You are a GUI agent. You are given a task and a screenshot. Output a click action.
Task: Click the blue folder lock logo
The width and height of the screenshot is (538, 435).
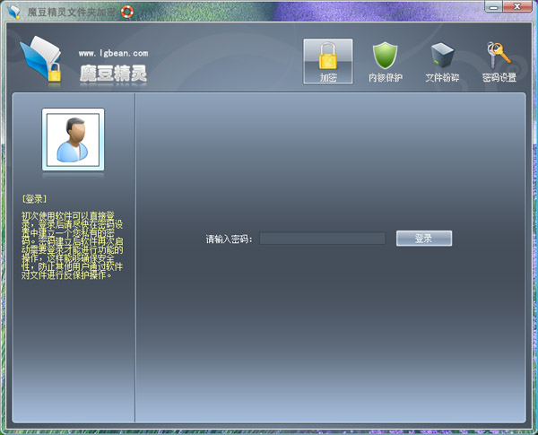click(41, 59)
